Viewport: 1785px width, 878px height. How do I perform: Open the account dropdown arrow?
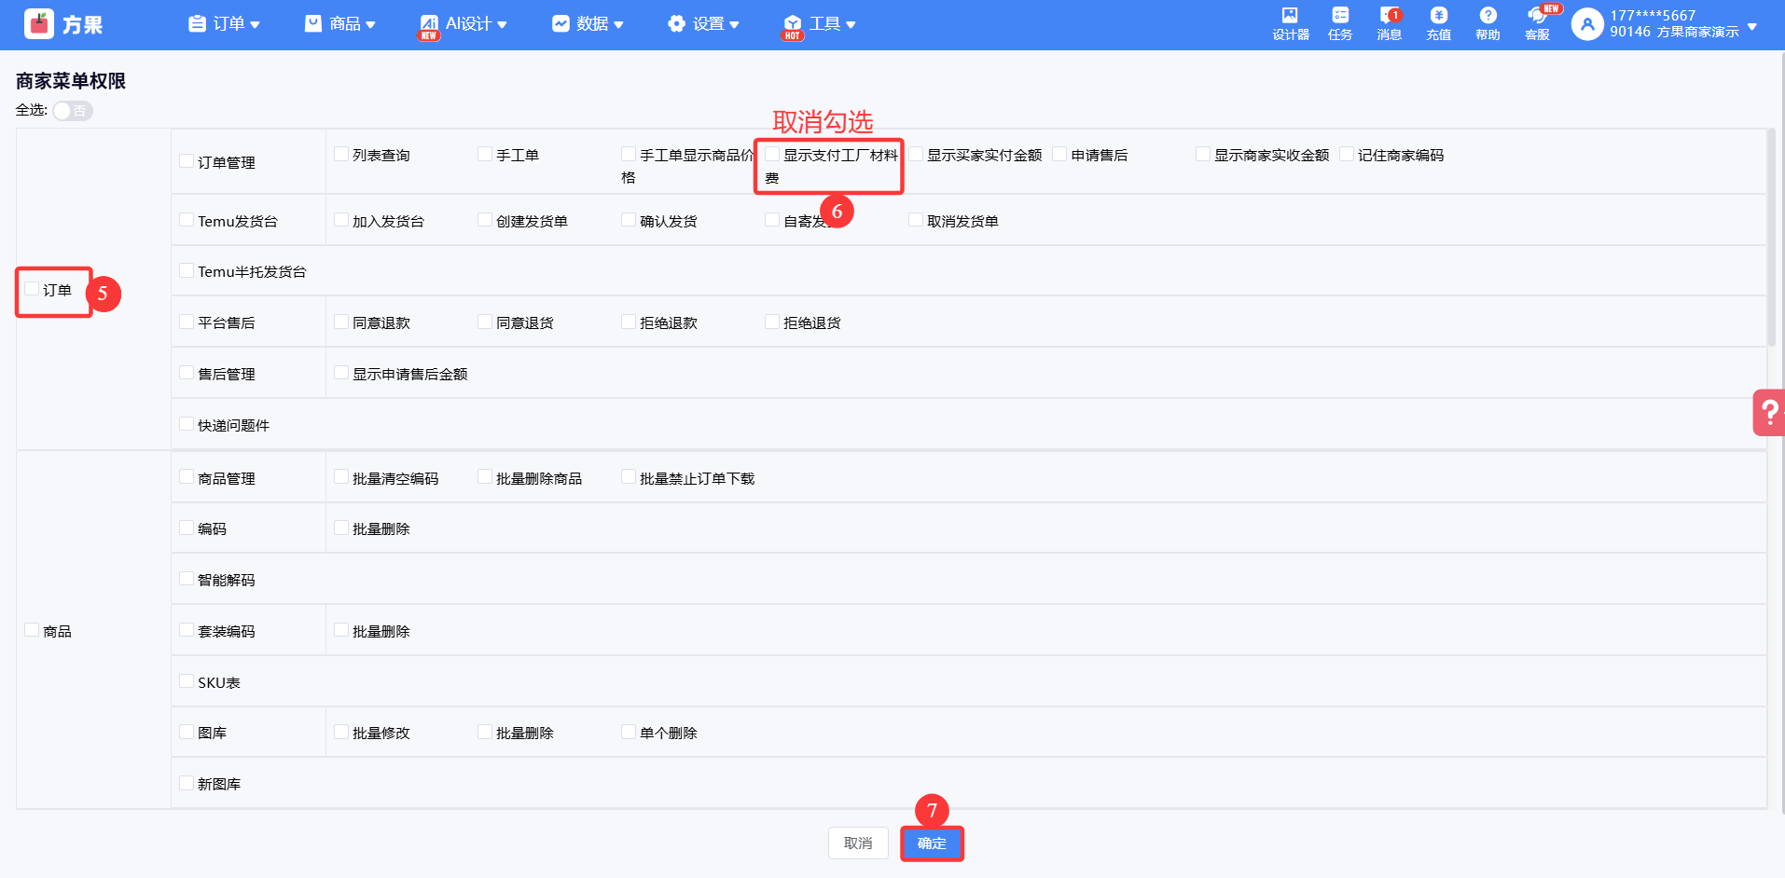pos(1752,26)
